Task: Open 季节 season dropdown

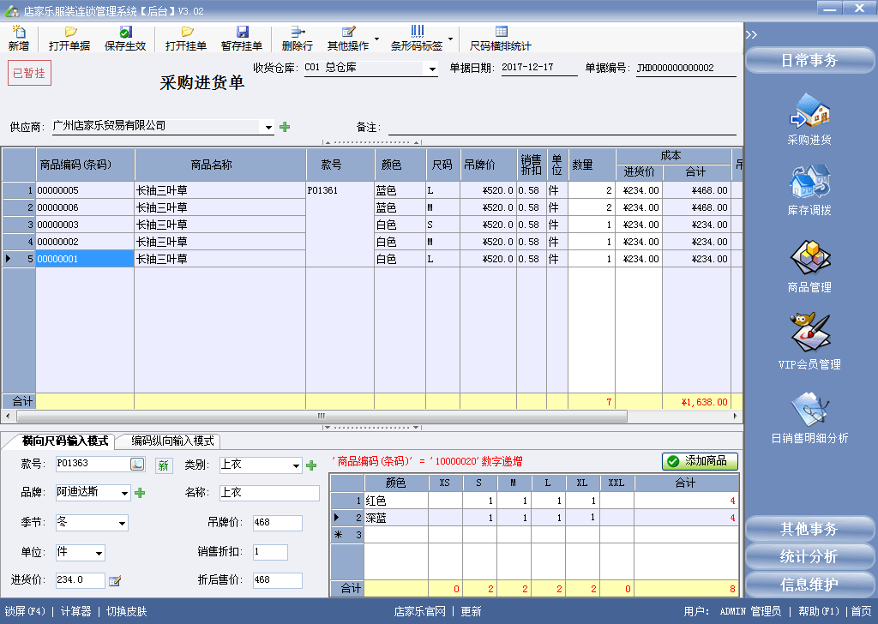Action: 122,523
